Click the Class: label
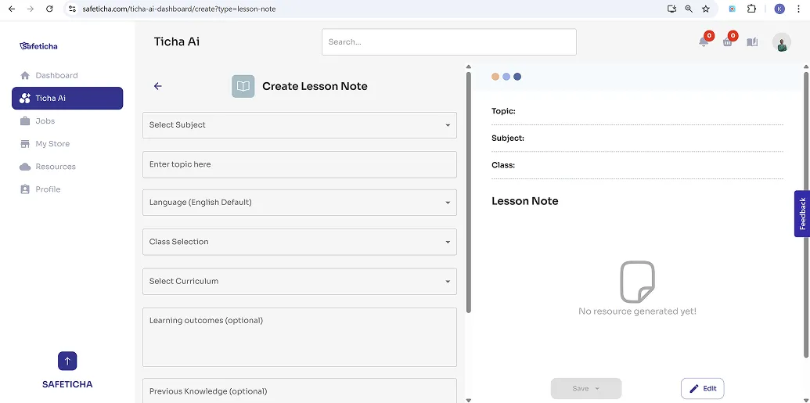Image resolution: width=810 pixels, height=403 pixels. tap(503, 165)
